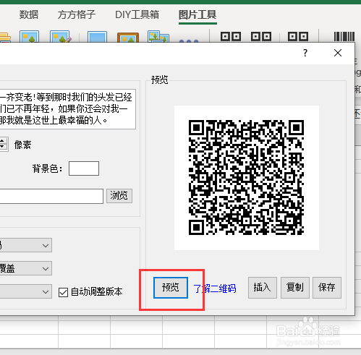
Task: Click the question mark help button
Action: tap(305, 53)
